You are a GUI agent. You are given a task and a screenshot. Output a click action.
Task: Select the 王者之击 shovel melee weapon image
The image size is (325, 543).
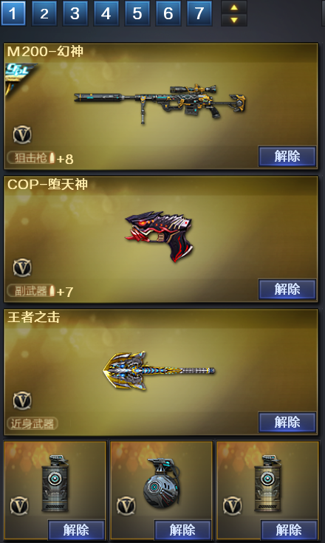click(x=159, y=371)
